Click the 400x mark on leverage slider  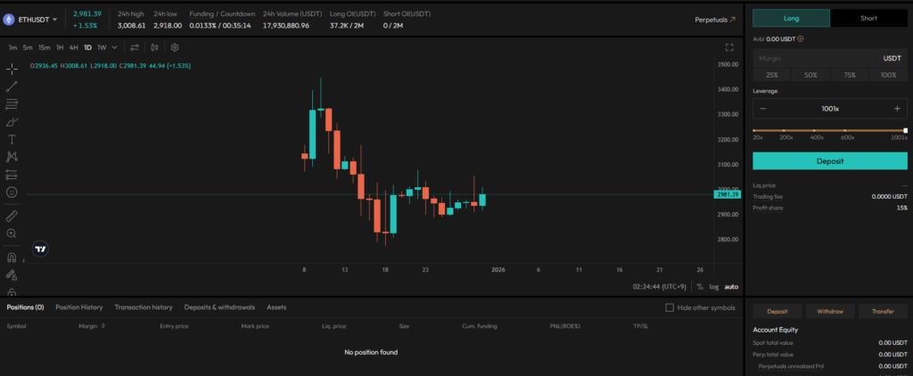click(x=817, y=131)
